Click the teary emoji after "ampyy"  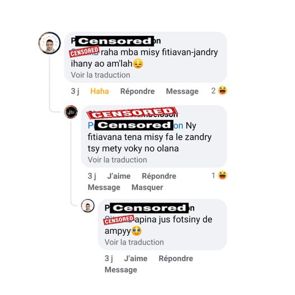coord(136,231)
